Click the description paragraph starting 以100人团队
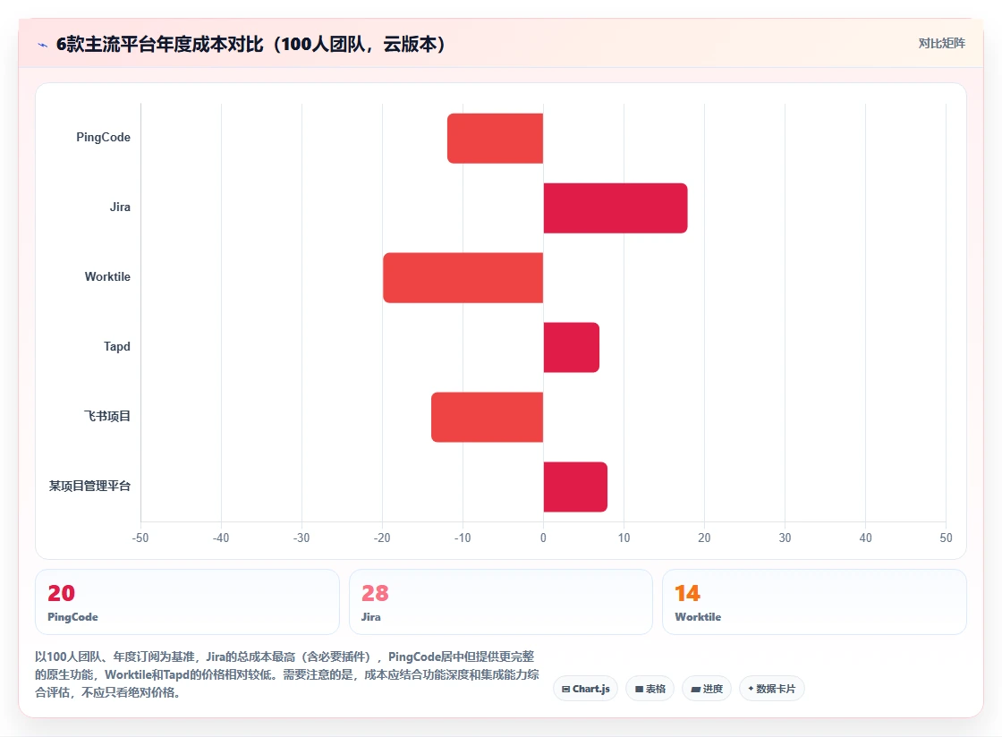The image size is (1002, 737). [x=287, y=674]
